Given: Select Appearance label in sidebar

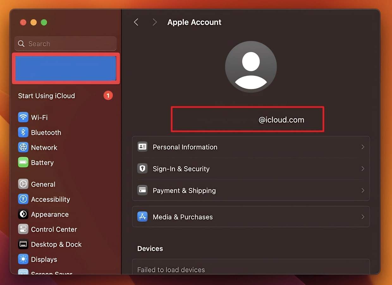Looking at the screenshot, I should tap(50, 214).
